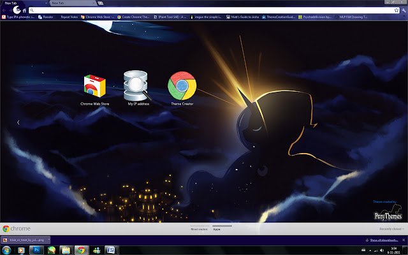Image resolution: width=408 pixels, height=255 pixels.
Task: Open the Create Chrome Theme bookmark
Action: [x=133, y=17]
